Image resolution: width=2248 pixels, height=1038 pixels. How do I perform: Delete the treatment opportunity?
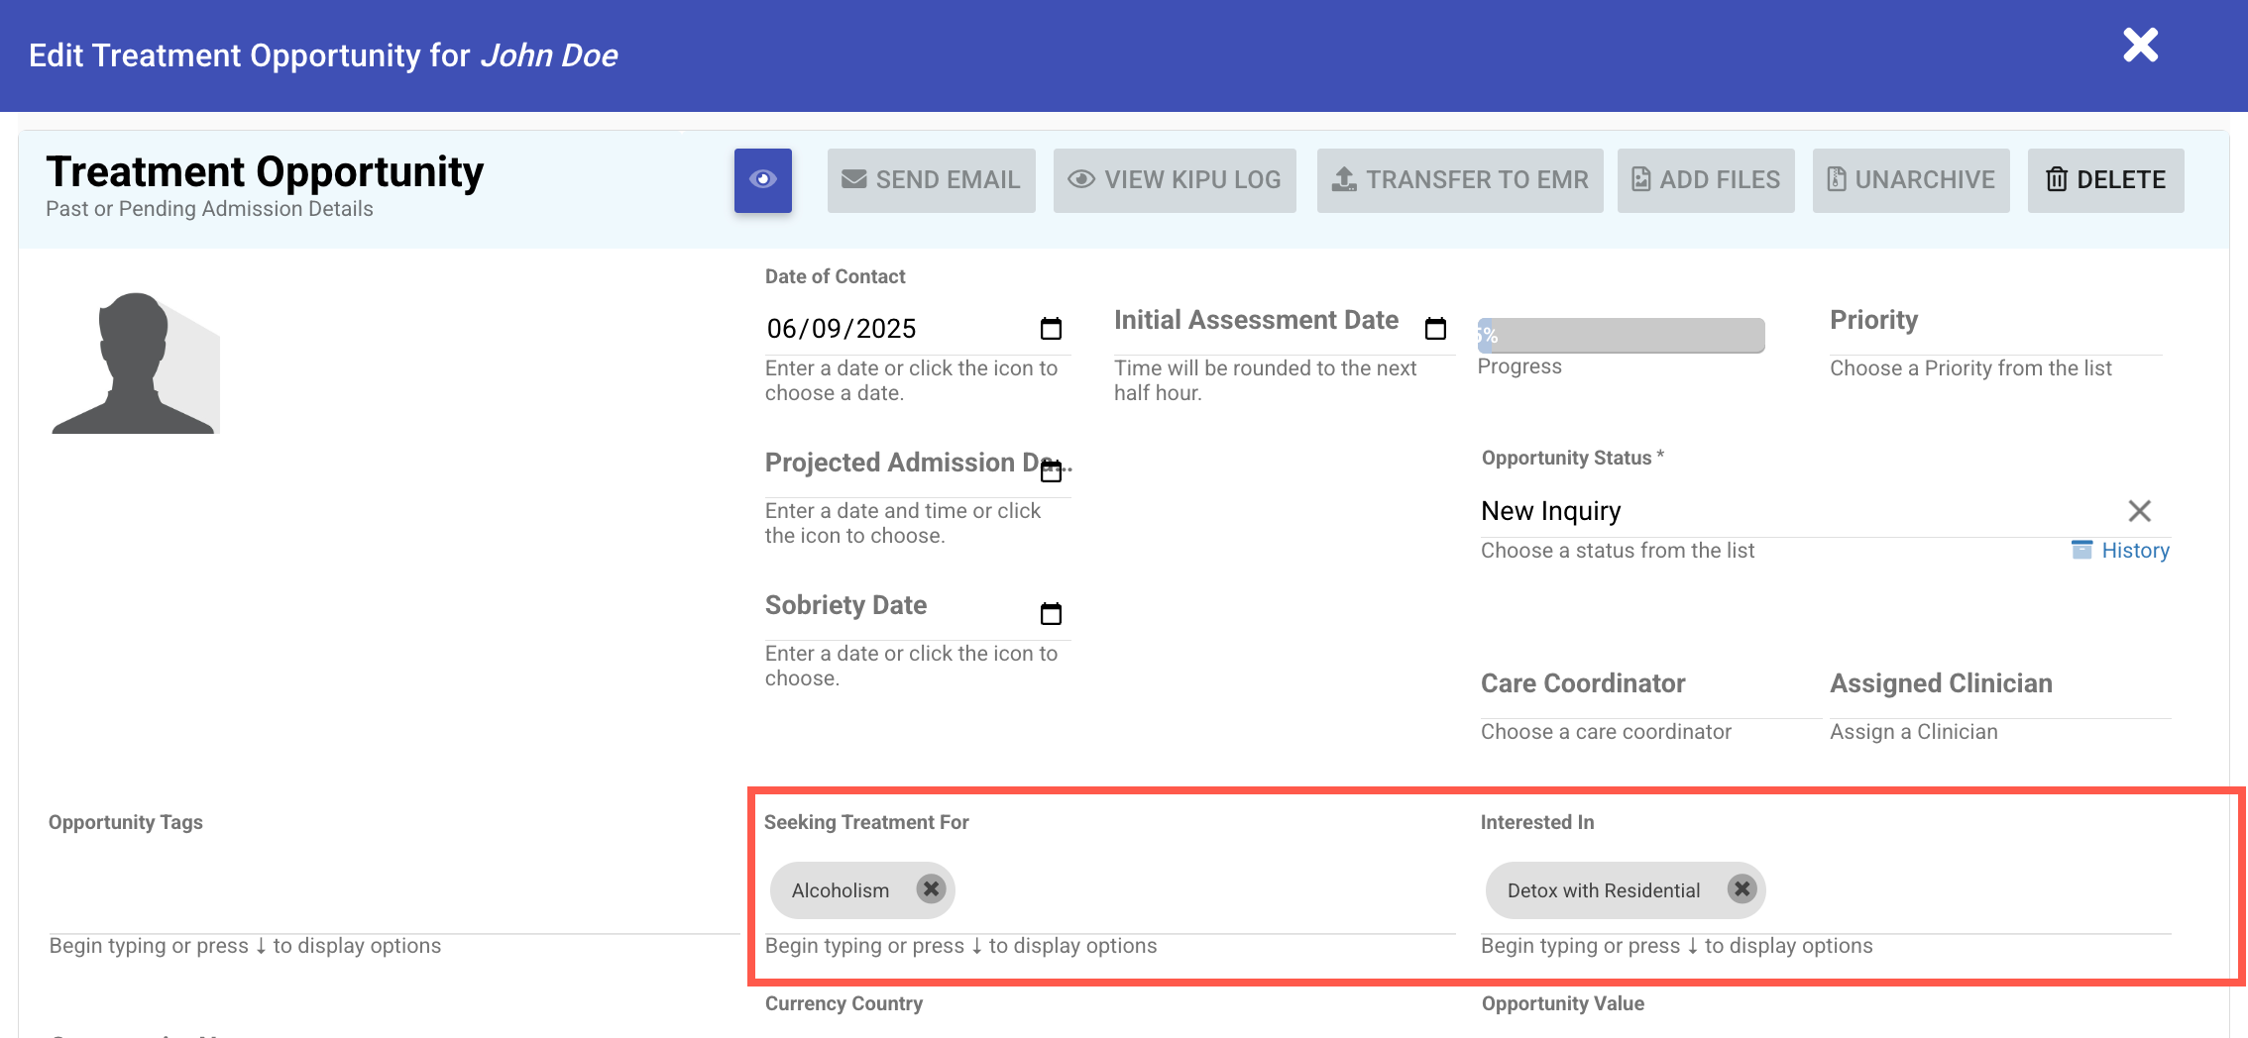point(2105,180)
